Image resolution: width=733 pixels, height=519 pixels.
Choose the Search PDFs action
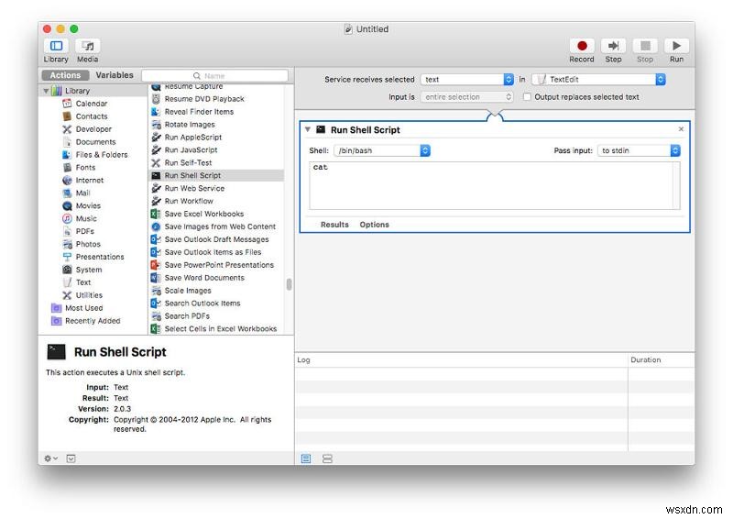coord(187,315)
